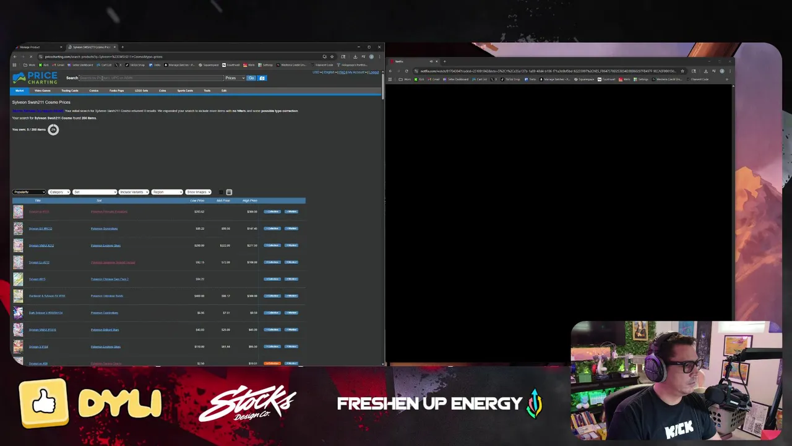792x446 pixels.
Task: Open the profile avatar in the PriceCharting browser
Action: pyautogui.click(x=371, y=56)
